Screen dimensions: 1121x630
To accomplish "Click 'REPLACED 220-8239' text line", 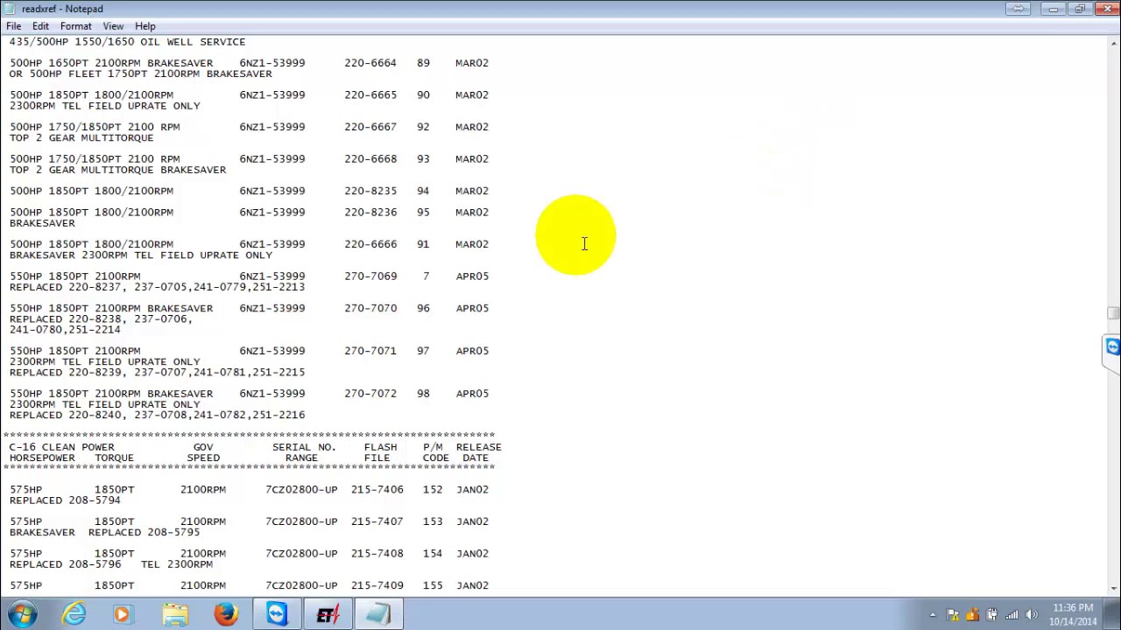I will [158, 373].
